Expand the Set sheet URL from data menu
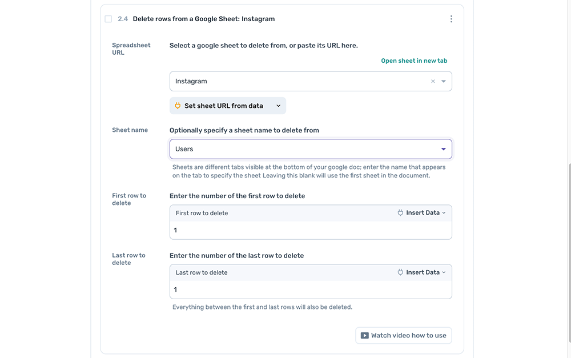Screen dimensions: 571x358 tap(279, 106)
